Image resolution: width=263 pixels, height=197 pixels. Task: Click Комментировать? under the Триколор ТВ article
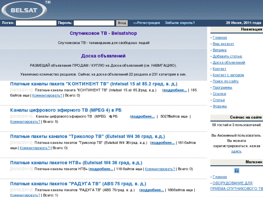35,148
